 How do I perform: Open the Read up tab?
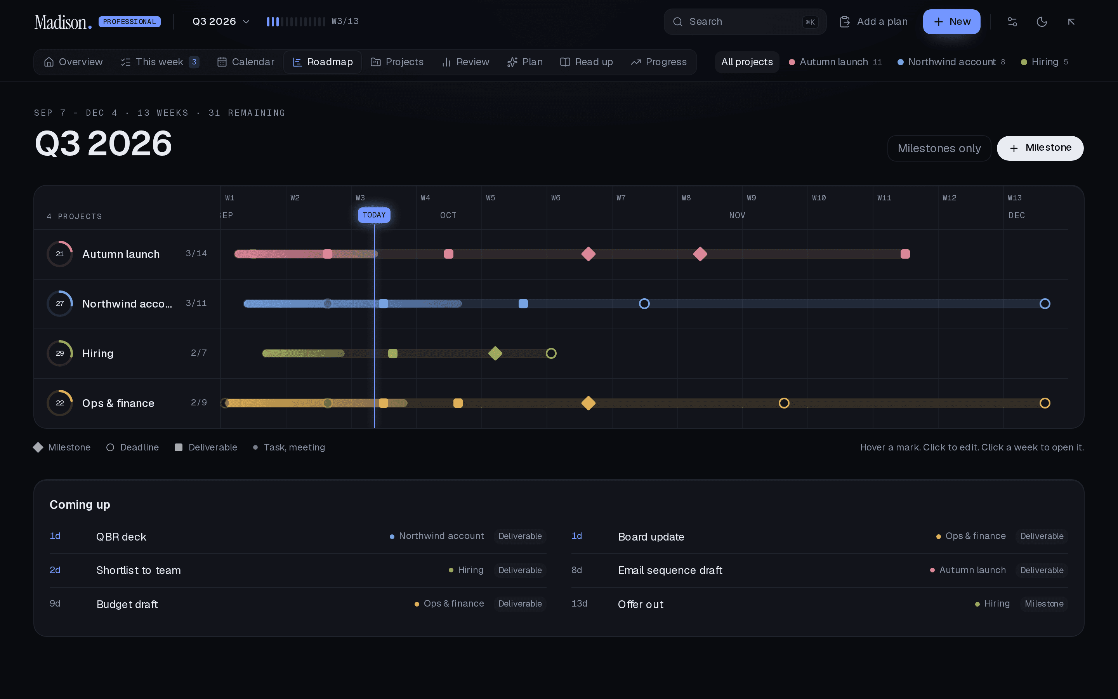(587, 62)
